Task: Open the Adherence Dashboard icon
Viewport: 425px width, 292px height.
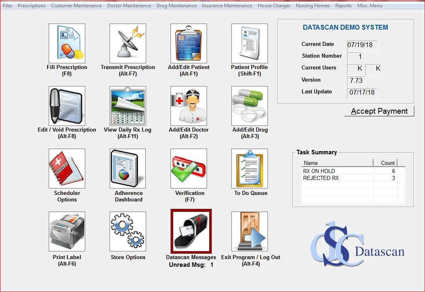Action: coord(128,169)
